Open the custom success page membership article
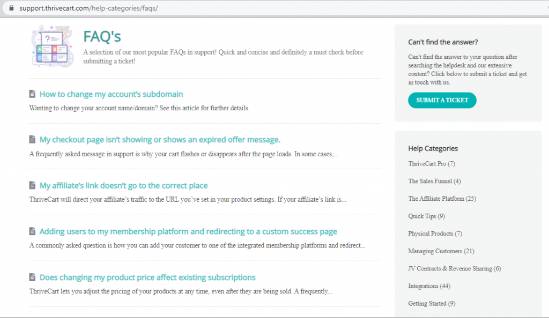The height and width of the screenshot is (318, 549). [188, 231]
